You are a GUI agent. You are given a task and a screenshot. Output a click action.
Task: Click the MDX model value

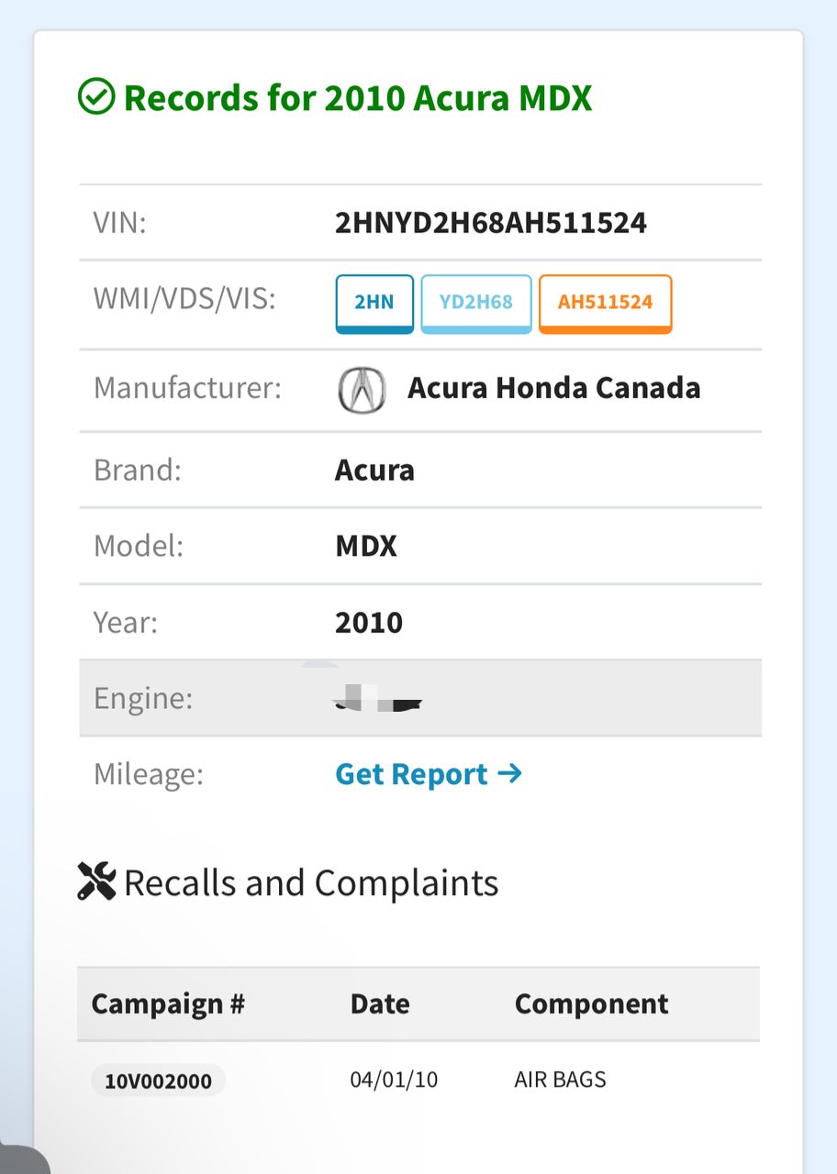coord(366,547)
